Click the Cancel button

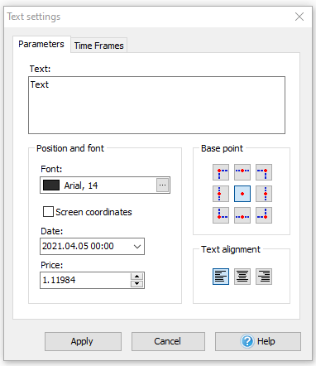pyautogui.click(x=168, y=341)
